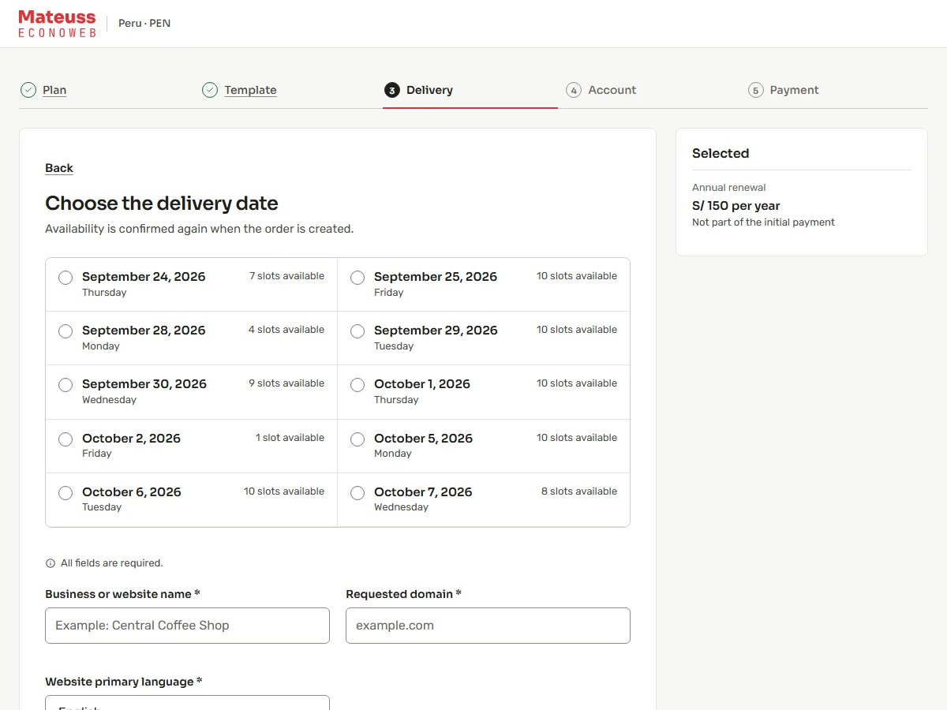Click the '8 slots available' text
The image size is (947, 710).
click(579, 491)
